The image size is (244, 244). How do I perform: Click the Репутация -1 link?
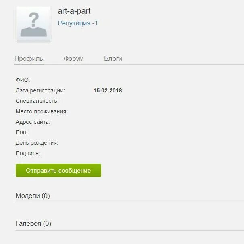(x=78, y=23)
